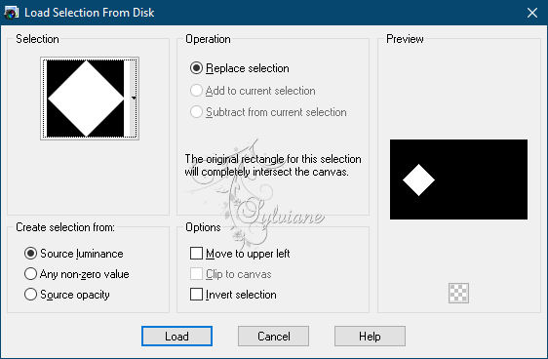Screen dimensions: 548x359
Task: Click the 'Create selection from:' label
Action: click(x=65, y=227)
